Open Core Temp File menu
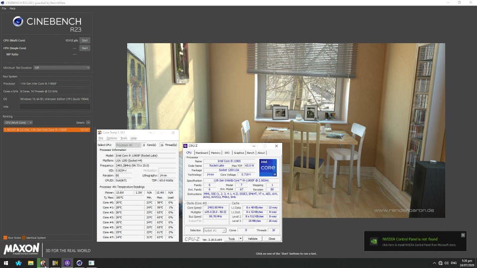The height and width of the screenshot is (268, 477). [101, 138]
